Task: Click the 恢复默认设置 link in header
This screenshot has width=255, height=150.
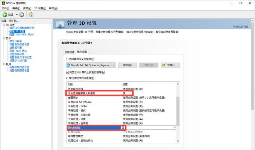Action: click(x=241, y=27)
